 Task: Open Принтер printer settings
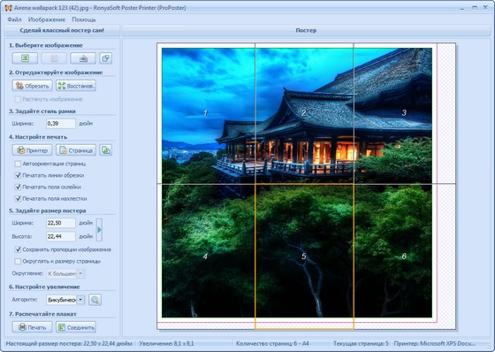[x=32, y=150]
